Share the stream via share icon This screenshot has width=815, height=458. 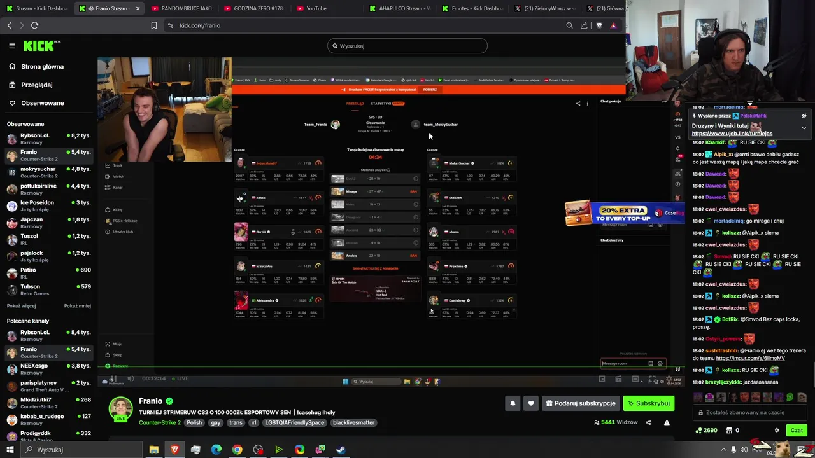[648, 422]
